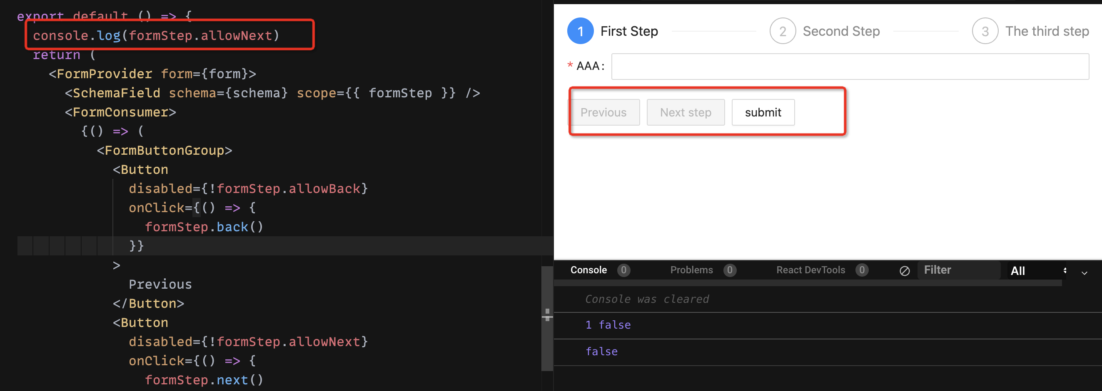Image resolution: width=1102 pixels, height=391 pixels.
Task: Clear the console output
Action: tap(905, 270)
